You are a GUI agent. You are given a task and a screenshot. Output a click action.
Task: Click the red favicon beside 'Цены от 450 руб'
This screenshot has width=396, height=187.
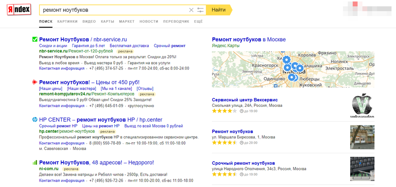pyautogui.click(x=35, y=82)
